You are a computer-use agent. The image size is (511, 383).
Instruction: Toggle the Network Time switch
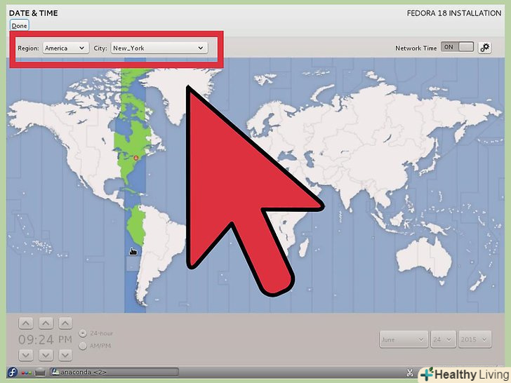[x=457, y=47]
